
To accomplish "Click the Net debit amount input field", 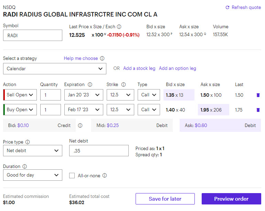I will (x=99, y=150).
